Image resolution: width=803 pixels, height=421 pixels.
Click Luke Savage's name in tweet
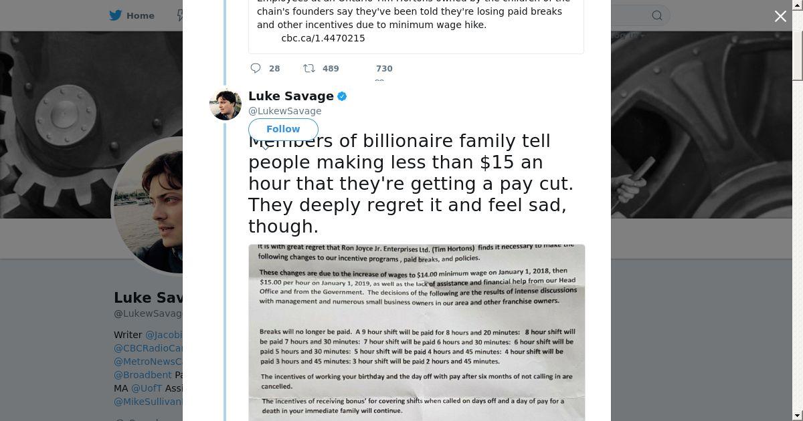pos(291,96)
